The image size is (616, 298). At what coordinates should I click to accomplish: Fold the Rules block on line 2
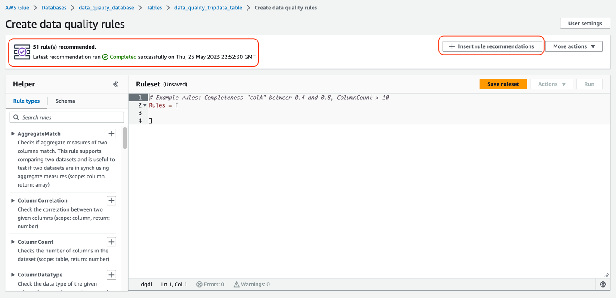pyautogui.click(x=145, y=105)
